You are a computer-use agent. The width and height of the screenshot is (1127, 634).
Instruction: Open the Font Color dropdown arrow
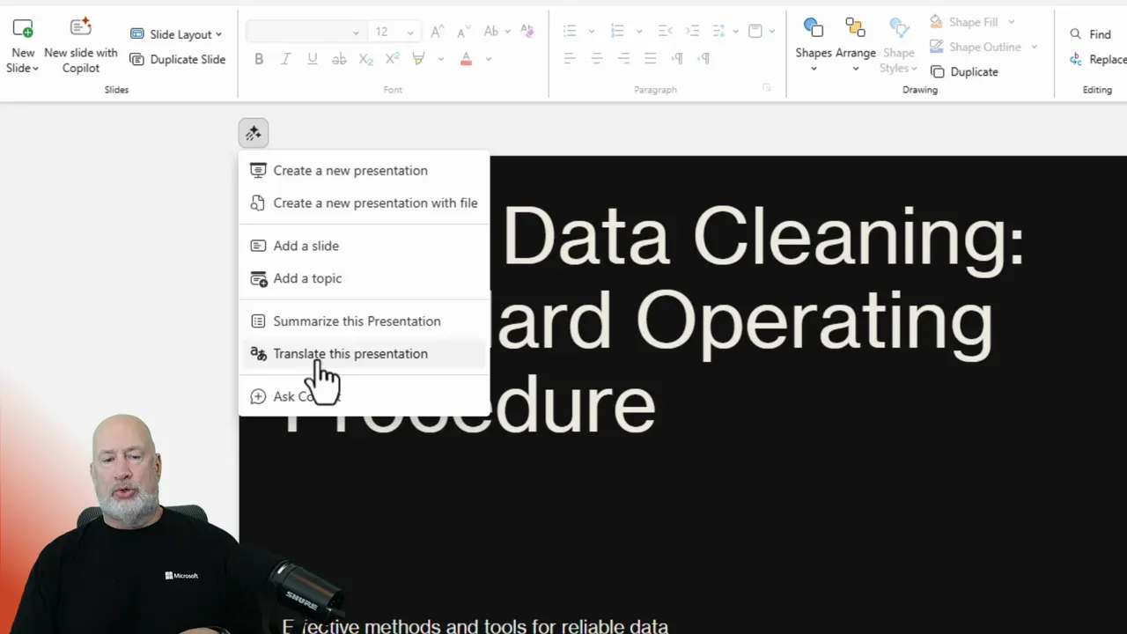[489, 59]
